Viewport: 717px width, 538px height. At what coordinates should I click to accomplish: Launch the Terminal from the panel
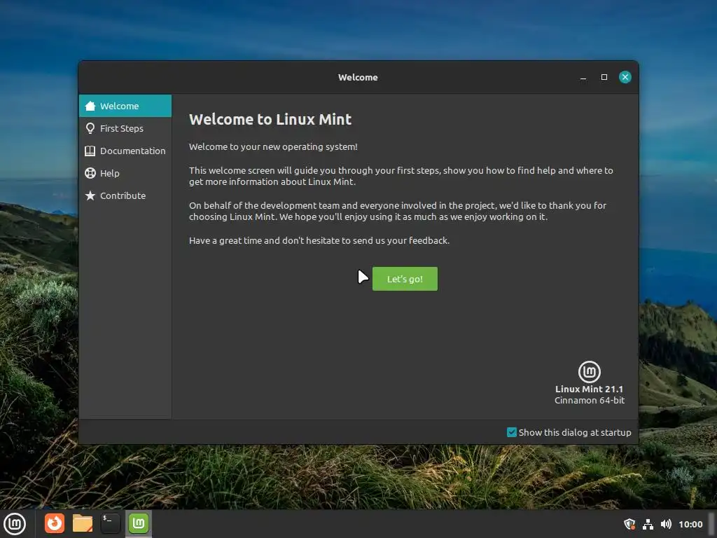[110, 523]
